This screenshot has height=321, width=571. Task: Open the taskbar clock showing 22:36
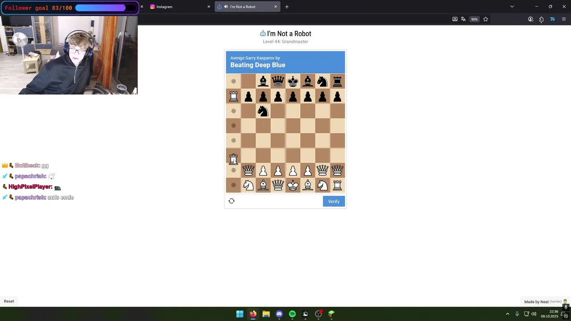[x=550, y=314]
